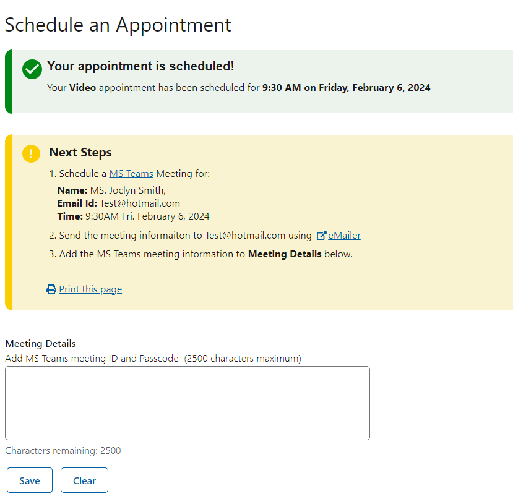This screenshot has height=499, width=513.
Task: Focus the Meeting Details text area
Action: [x=187, y=403]
